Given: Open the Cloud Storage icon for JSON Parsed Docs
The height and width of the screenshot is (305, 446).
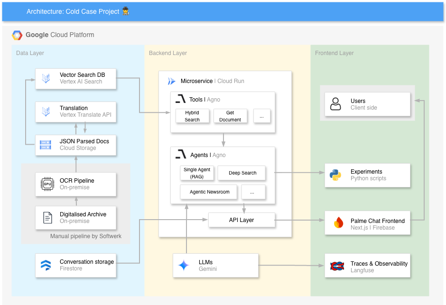Looking at the screenshot, I should [x=46, y=145].
